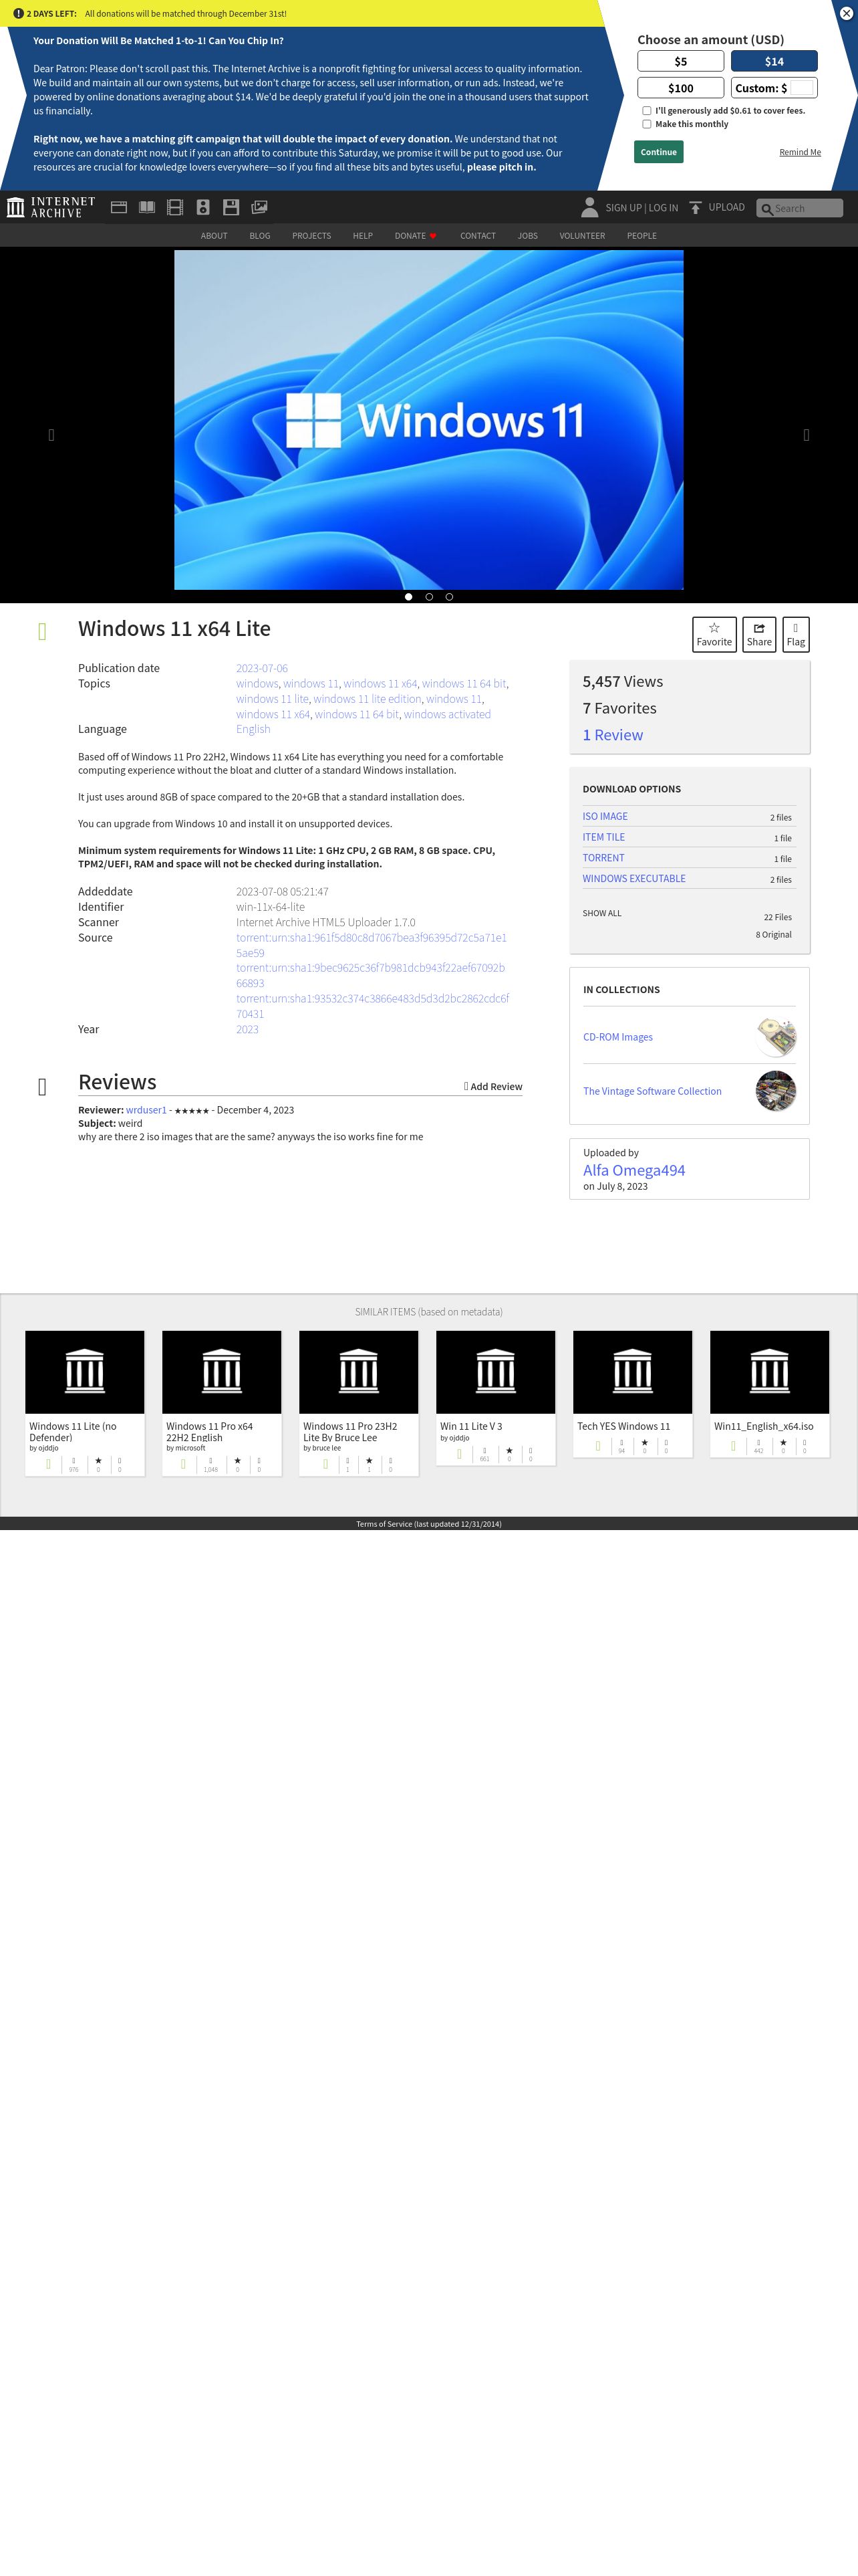
Task: Open the Web (Wayback) media icon
Action: pos(119,207)
